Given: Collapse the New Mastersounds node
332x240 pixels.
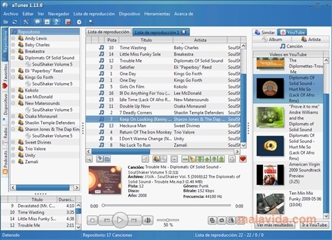Looking at the screenshot, I should (x=13, y=103).
